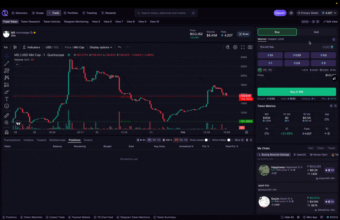Viewport: 340px width, 220px height.
Task: Open Tracked Wallets from bottom bar
Action: (x=79, y=217)
